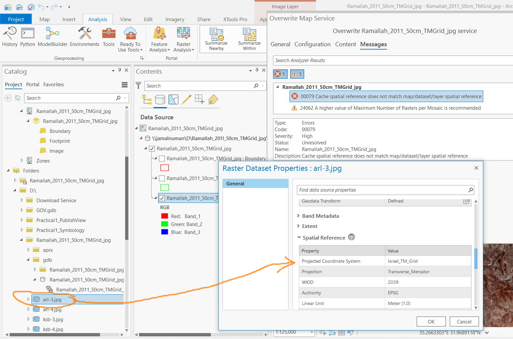Expand the Zones item in Catalog
This screenshot has height=339, width=513.
point(22,161)
